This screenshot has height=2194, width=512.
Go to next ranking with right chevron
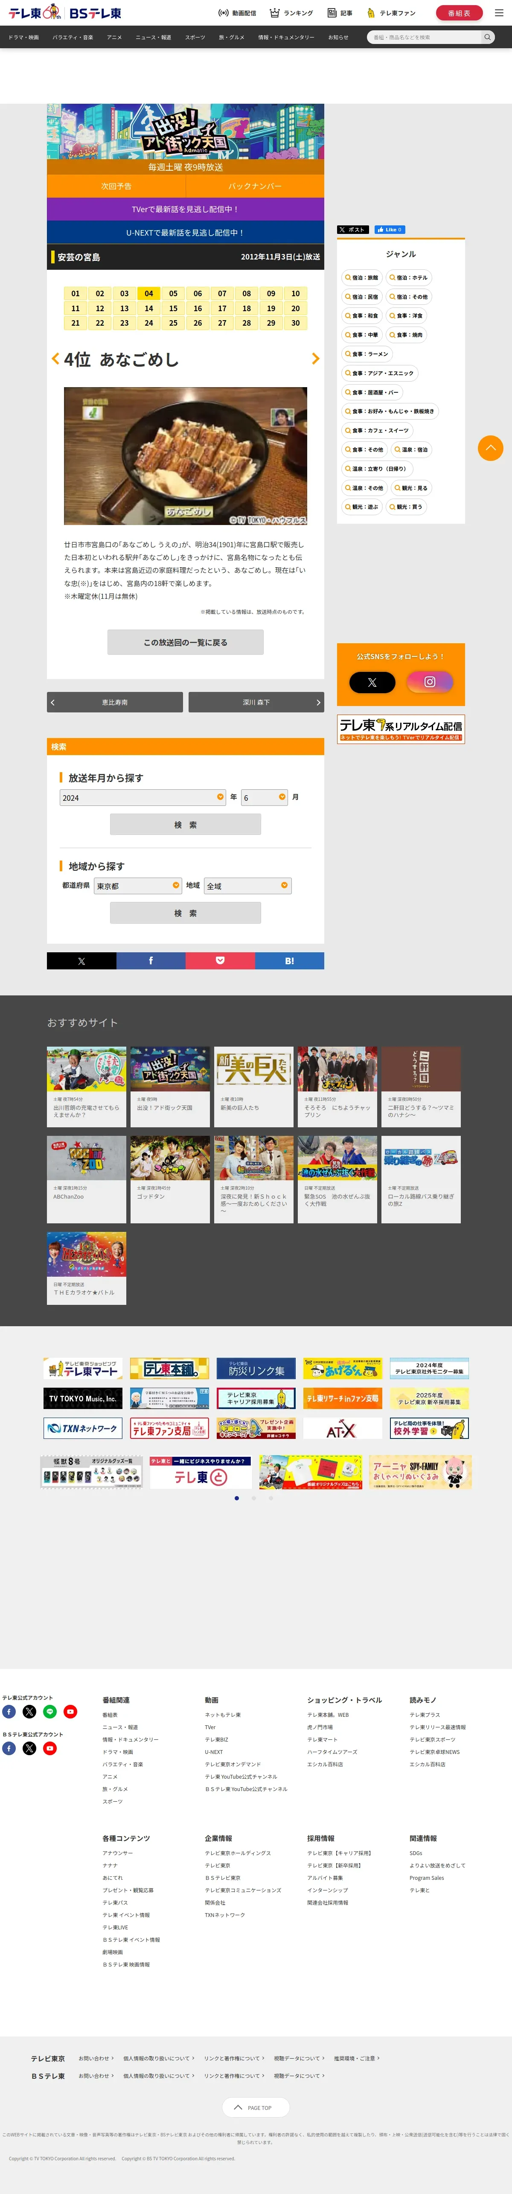[315, 359]
